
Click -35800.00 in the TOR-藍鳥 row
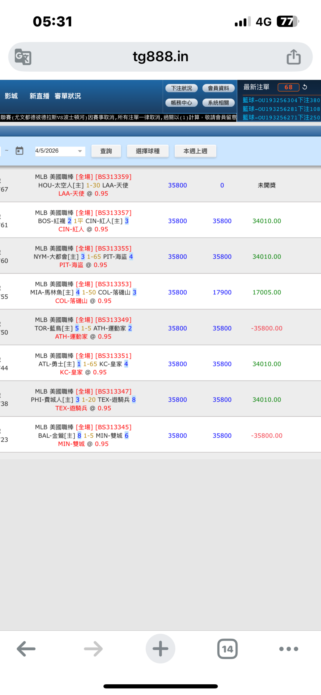pyautogui.click(x=267, y=328)
